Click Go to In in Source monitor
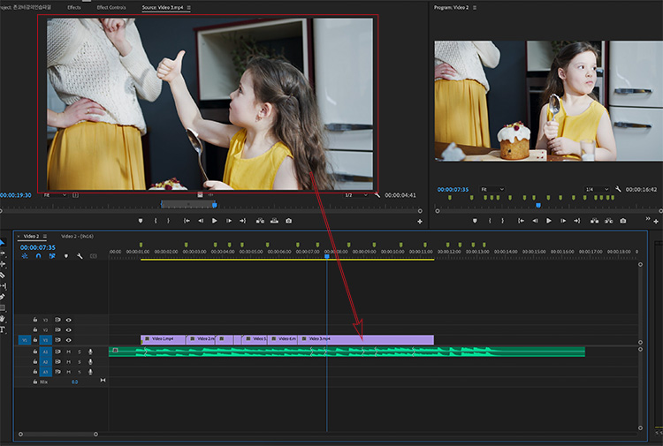663x446 pixels. pos(187,221)
